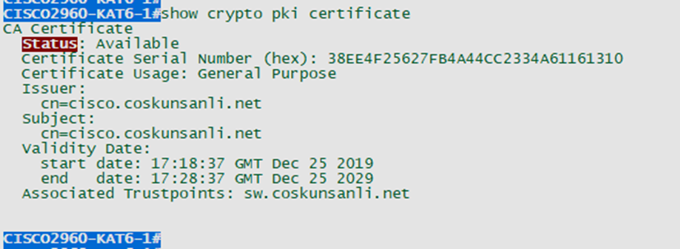Click the sw.coskunsanli.net trustpoint name
680x249 pixels.
pyautogui.click(x=327, y=194)
